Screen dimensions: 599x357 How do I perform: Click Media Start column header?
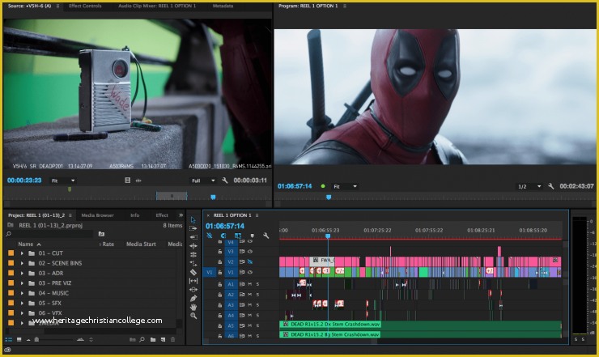click(141, 244)
